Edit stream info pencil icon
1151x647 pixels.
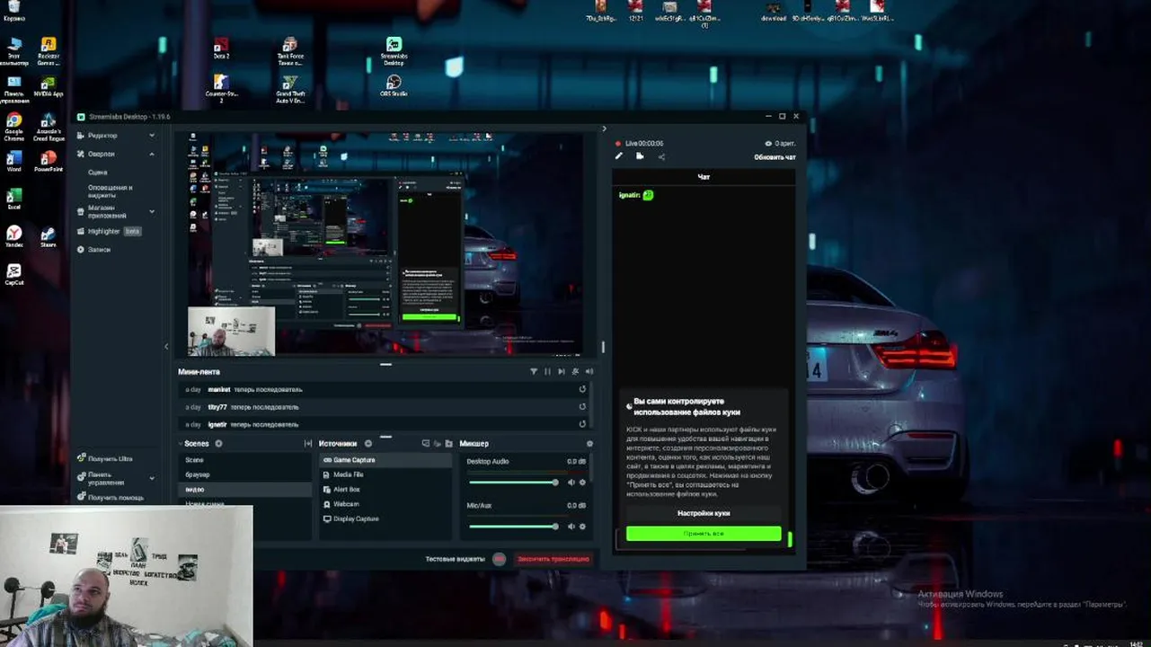click(618, 156)
